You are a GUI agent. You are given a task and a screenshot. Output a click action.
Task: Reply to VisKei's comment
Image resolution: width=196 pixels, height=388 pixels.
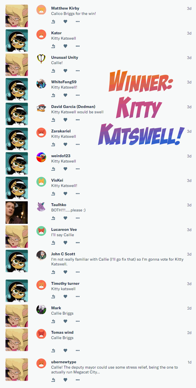[53, 193]
